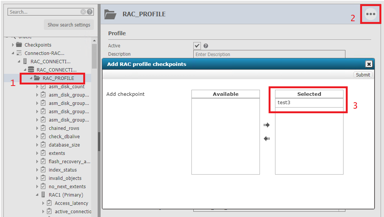This screenshot has height=217, width=384.
Task: Select flash_recovery_a... checkpoint
Action: coord(70,162)
